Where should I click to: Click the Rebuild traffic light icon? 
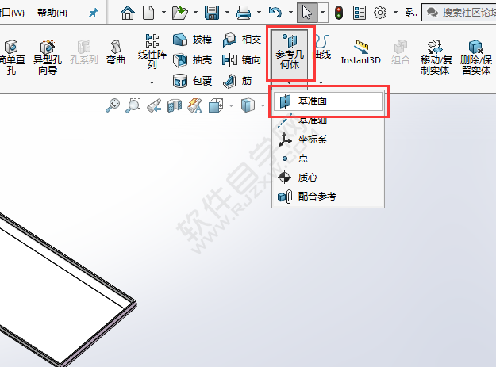[x=339, y=13]
